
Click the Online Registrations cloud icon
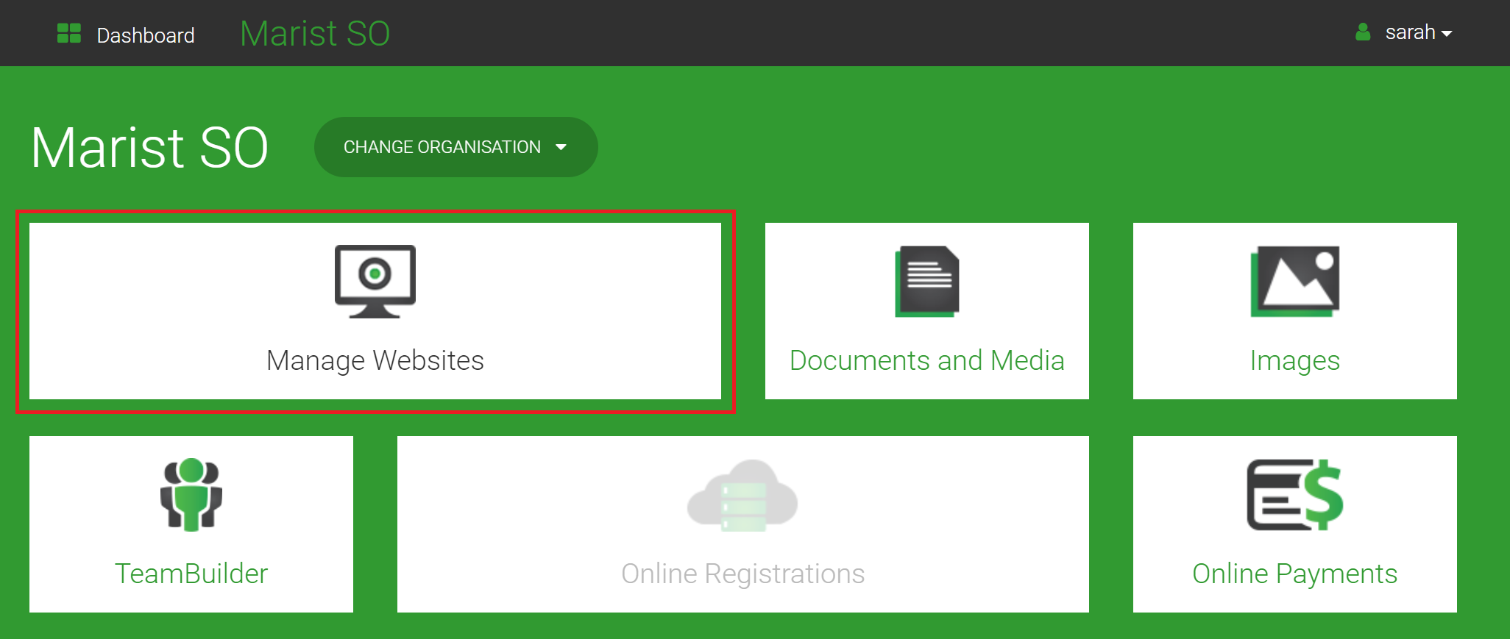pos(742,496)
